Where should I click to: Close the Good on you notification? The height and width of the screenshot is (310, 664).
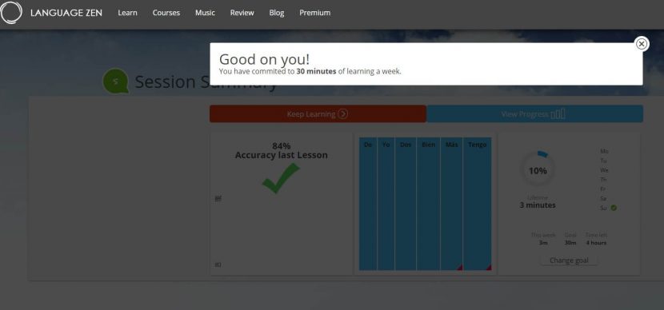[x=642, y=44]
